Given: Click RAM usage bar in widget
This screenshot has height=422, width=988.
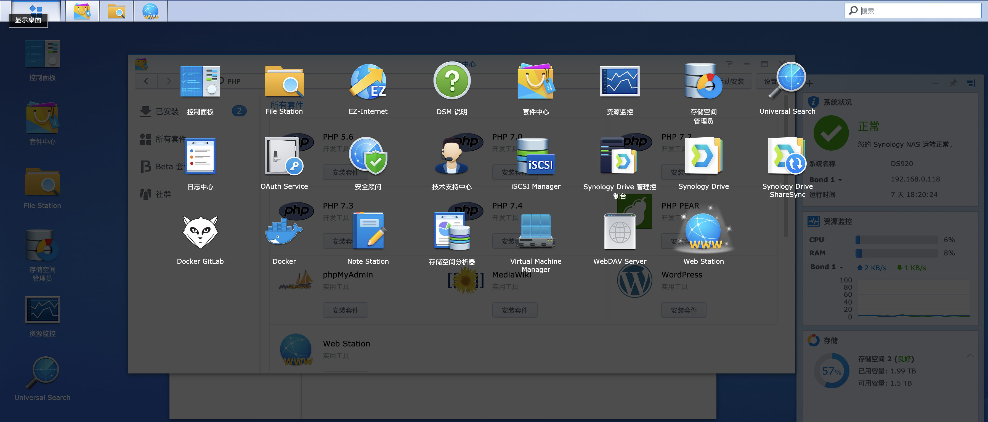Looking at the screenshot, I should [x=897, y=253].
